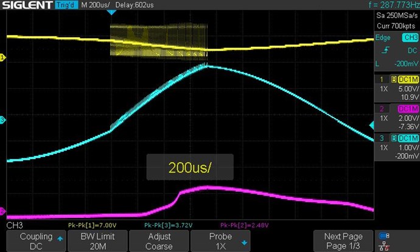The width and height of the screenshot is (420, 252).
Task: Click channel 3 bandwidth limit B icon
Action: click(x=394, y=138)
